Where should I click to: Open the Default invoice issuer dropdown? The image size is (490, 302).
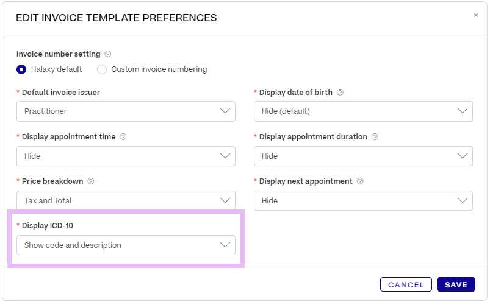[126, 111]
